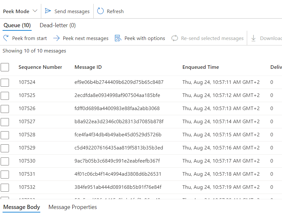Viewport: 282px width, 216px height.
Task: Select the Peek from start icon
Action: [5, 38]
